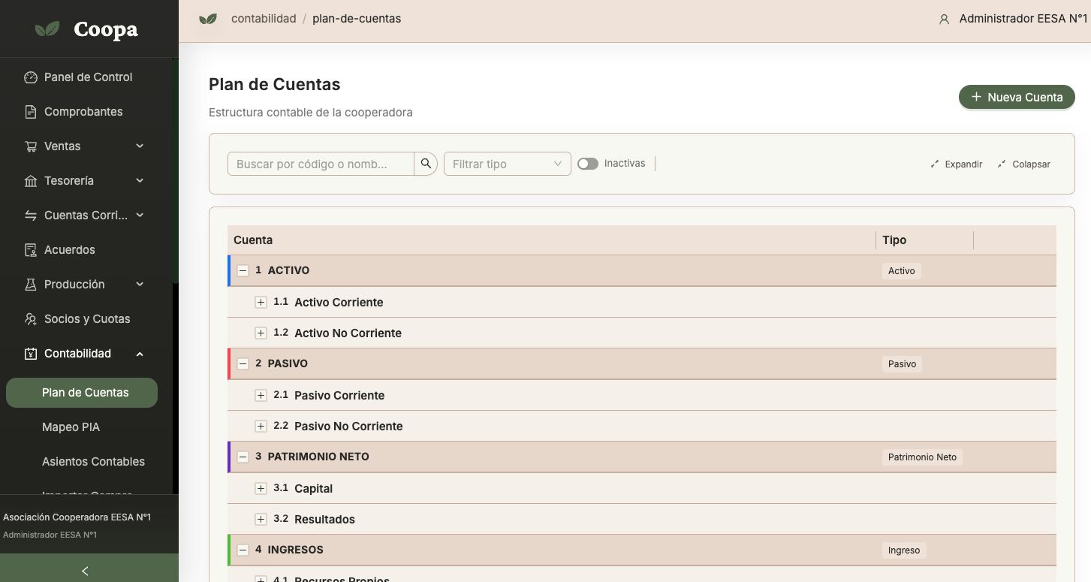
Task: Collapse the Contabilidad submenu chevron
Action: click(140, 354)
